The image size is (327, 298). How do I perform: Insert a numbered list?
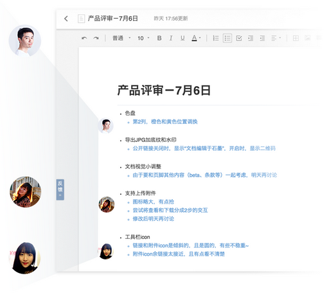tap(216, 38)
